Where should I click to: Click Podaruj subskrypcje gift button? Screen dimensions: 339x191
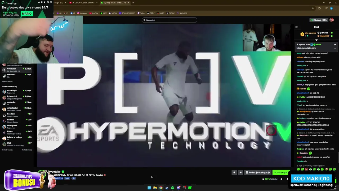pos(258,172)
